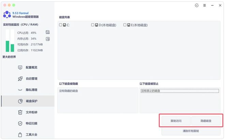Click the 9.53 Formal version link
This screenshot has width=225, height=140.
click(20, 13)
